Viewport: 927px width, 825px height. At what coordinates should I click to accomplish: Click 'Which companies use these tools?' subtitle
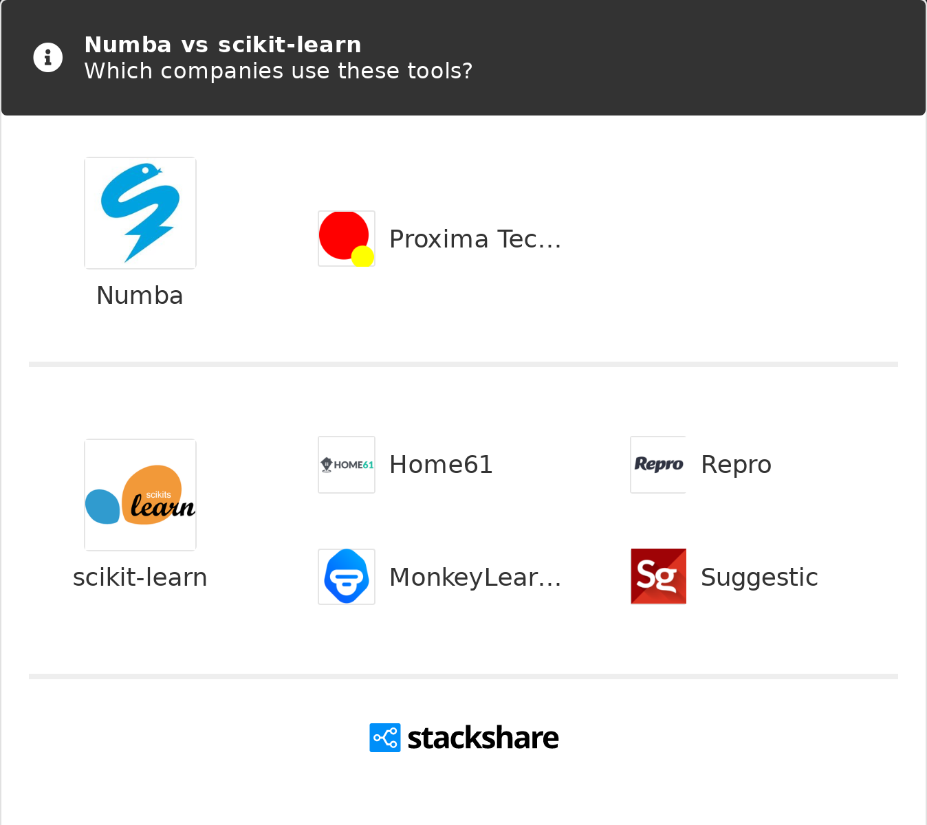[279, 71]
